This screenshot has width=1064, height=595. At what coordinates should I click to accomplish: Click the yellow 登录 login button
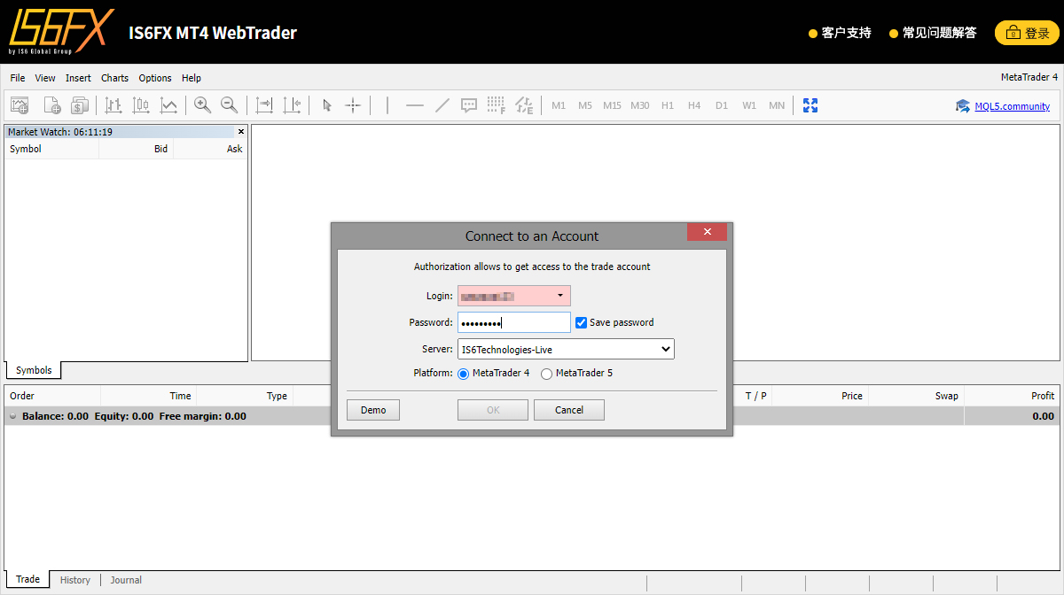click(1027, 33)
